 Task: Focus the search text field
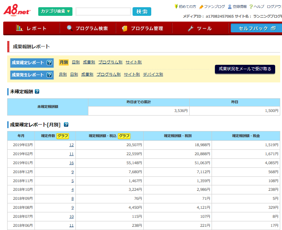coord(103,12)
